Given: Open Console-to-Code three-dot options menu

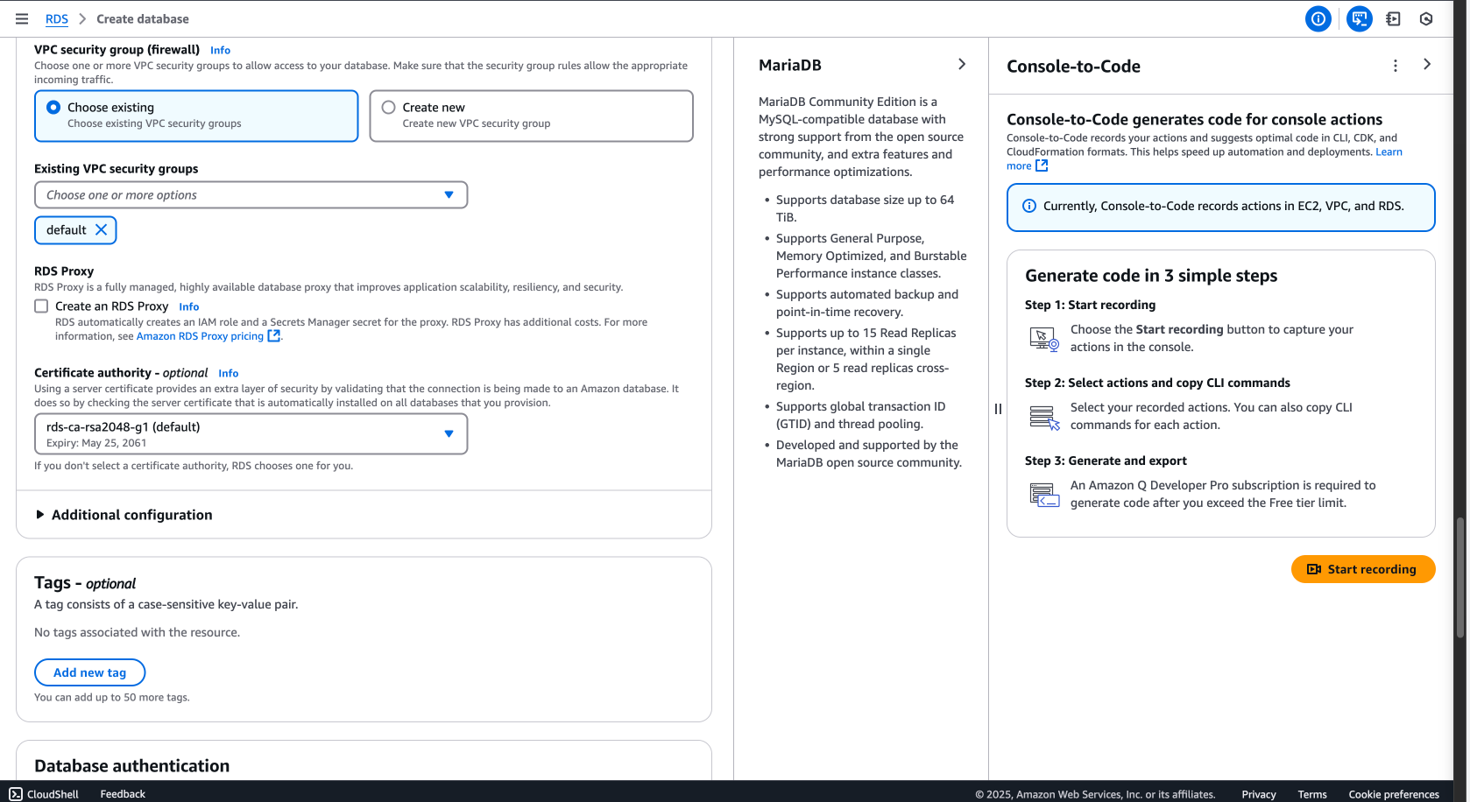Looking at the screenshot, I should [1396, 66].
